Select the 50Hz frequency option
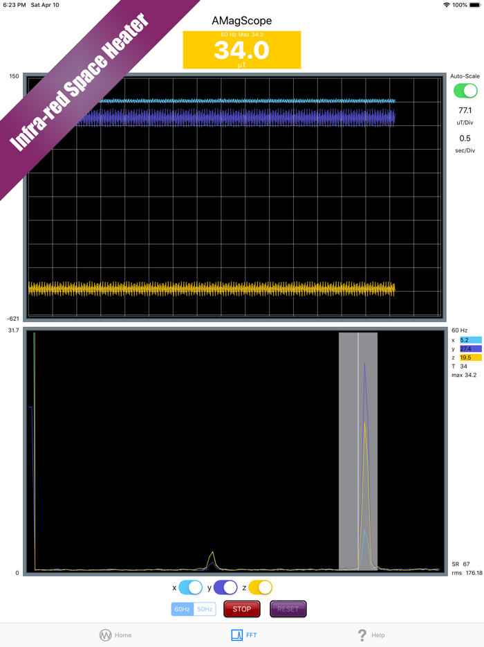Screen dimensions: 484x647 [205, 609]
